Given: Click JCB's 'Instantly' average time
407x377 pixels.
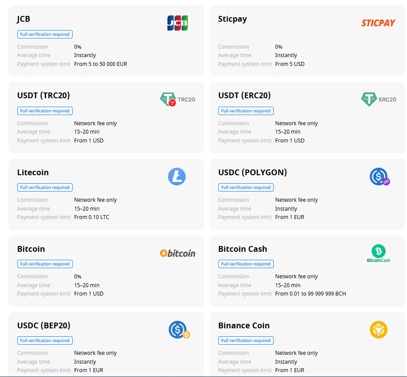Looking at the screenshot, I should click(x=85, y=55).
